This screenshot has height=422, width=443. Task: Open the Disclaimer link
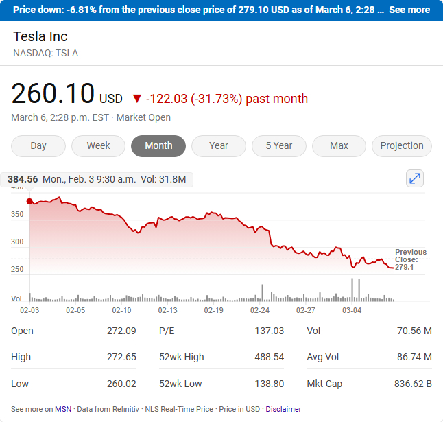coord(283,409)
